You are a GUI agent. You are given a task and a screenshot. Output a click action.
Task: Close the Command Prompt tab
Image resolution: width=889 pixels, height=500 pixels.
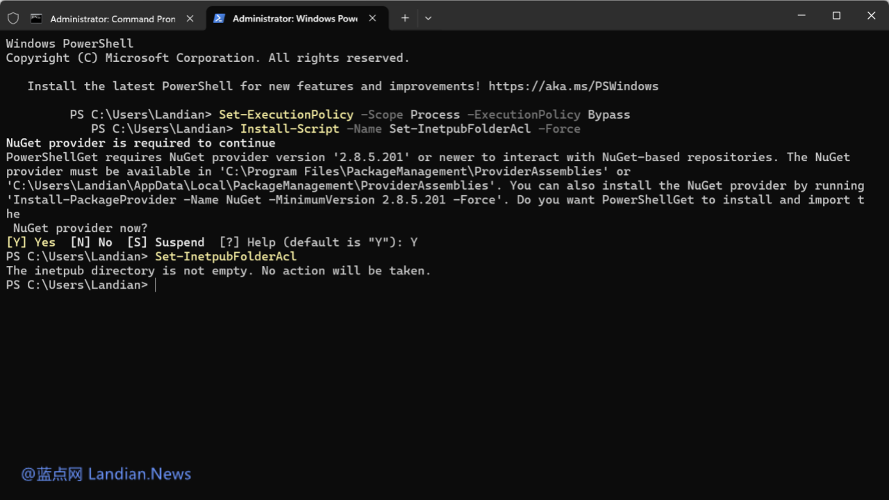pyautogui.click(x=190, y=19)
